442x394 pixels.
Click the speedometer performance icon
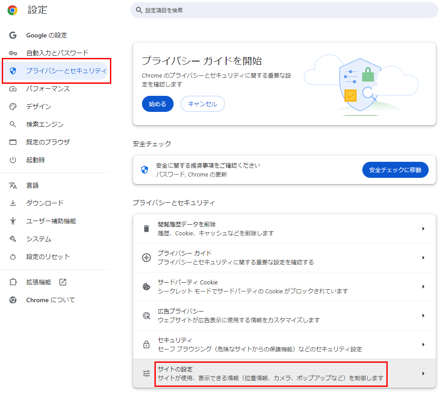click(x=12, y=89)
